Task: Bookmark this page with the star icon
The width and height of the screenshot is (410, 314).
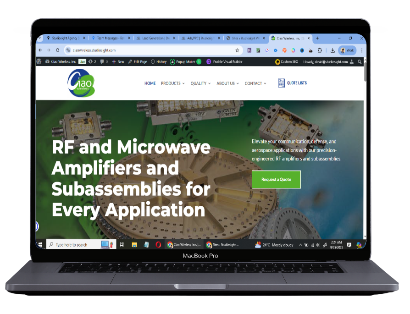Action: pos(237,50)
